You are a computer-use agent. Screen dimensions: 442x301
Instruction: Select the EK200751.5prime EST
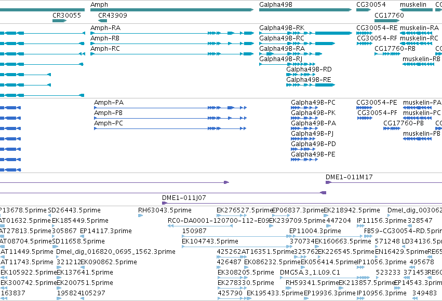point(59,288)
